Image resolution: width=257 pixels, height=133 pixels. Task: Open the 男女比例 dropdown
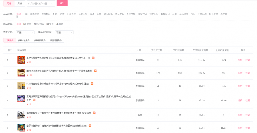pos(25,32)
